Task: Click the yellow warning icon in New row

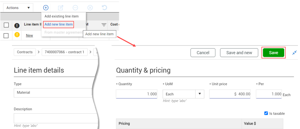Action: click(x=17, y=35)
